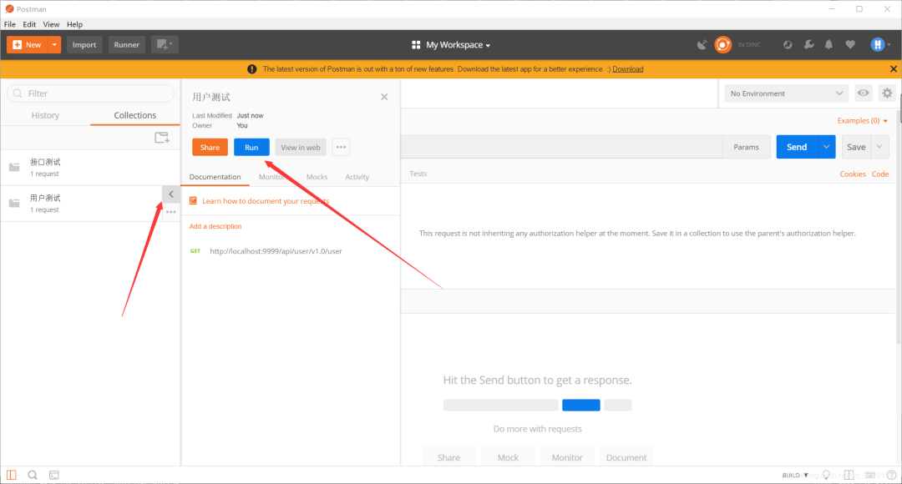This screenshot has width=902, height=484.
Task: Click the Import button
Action: [x=84, y=45]
